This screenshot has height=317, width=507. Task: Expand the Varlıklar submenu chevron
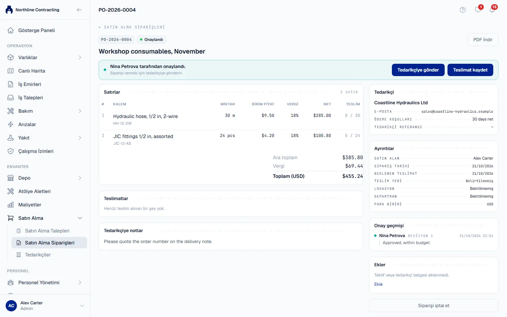coord(80,57)
